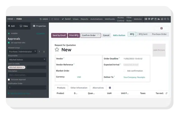
Task: Click the Print RFQ button
Action: click(74, 35)
